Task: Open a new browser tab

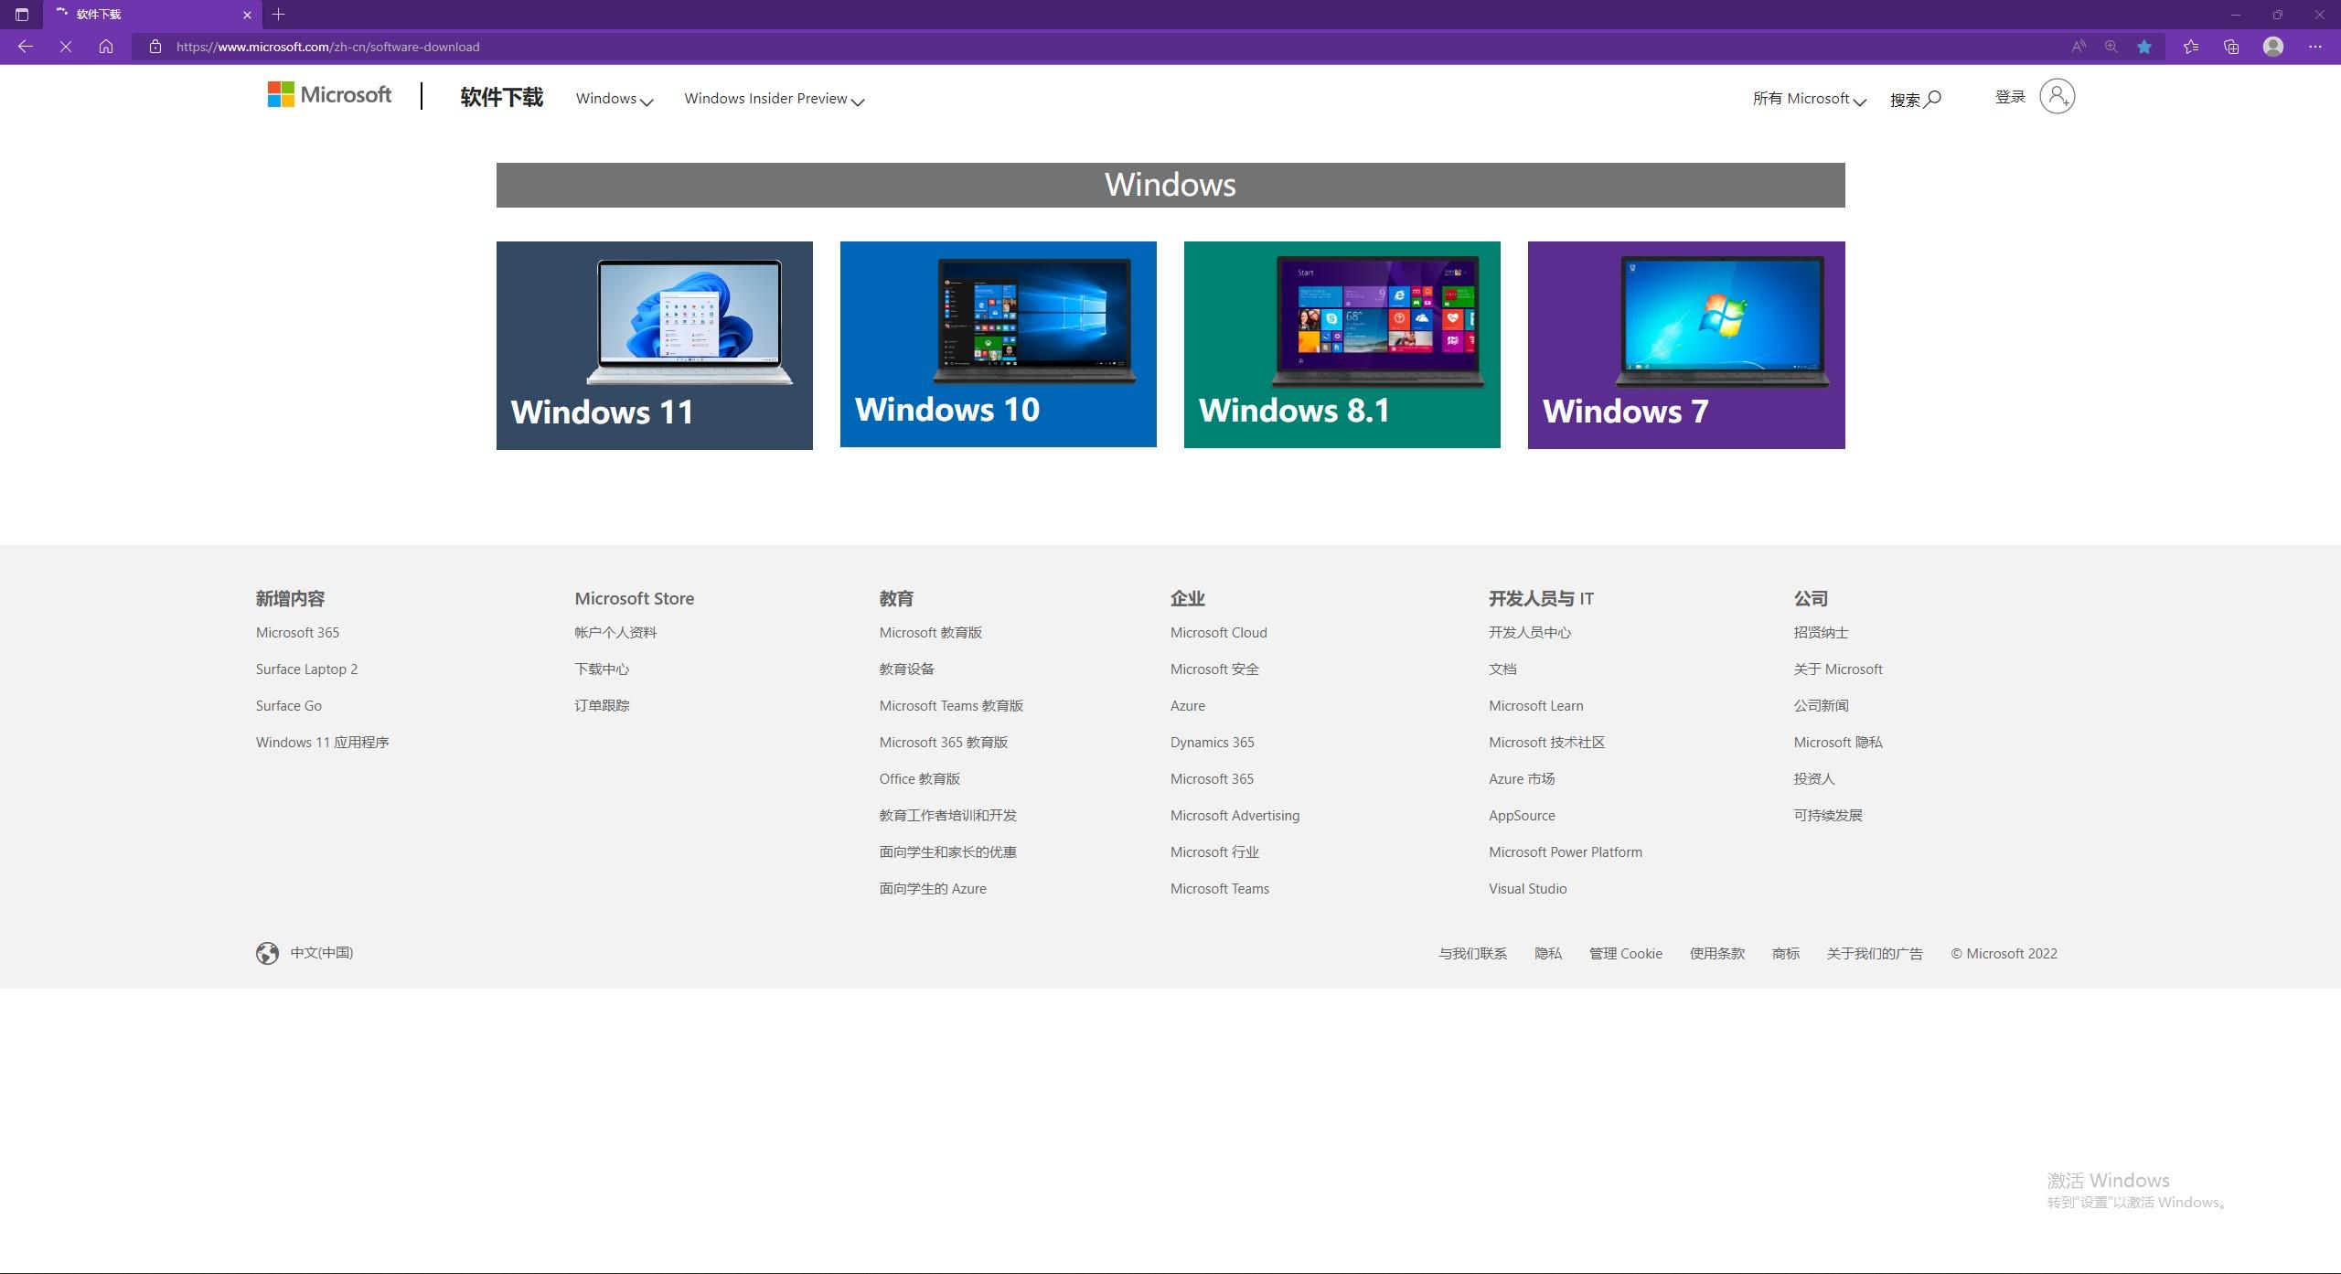Action: [x=279, y=15]
